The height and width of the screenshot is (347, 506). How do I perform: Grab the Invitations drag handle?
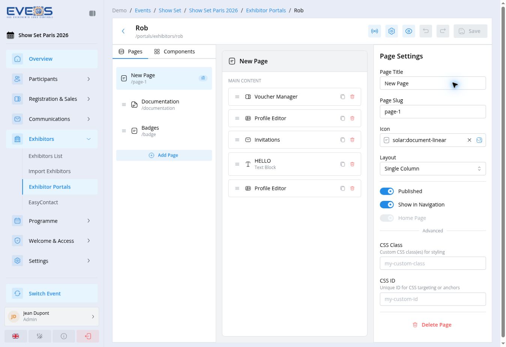click(x=237, y=140)
